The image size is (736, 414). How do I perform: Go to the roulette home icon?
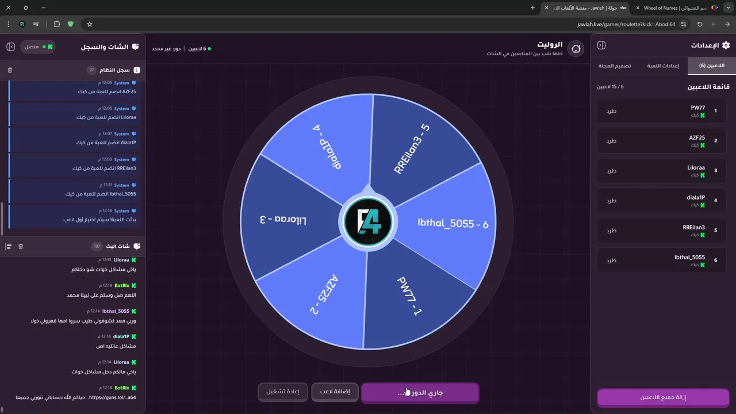(x=576, y=49)
